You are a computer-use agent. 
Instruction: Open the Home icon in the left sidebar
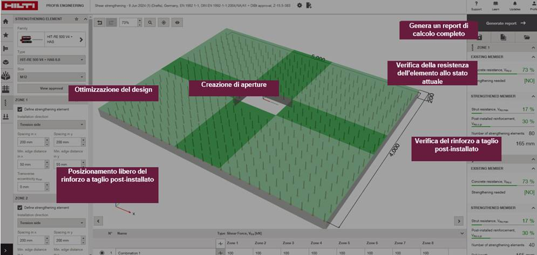tap(5, 22)
